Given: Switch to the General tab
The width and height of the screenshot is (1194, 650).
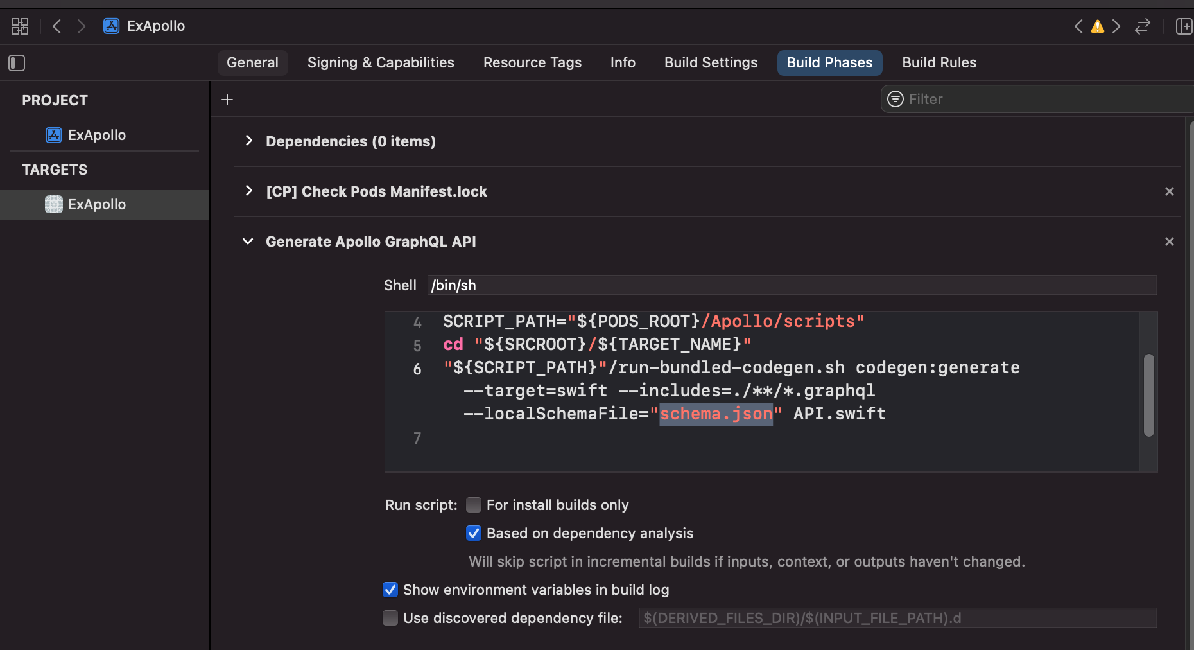Looking at the screenshot, I should [x=252, y=63].
